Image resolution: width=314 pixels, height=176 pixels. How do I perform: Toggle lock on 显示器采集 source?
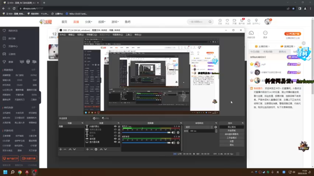point(119,142)
